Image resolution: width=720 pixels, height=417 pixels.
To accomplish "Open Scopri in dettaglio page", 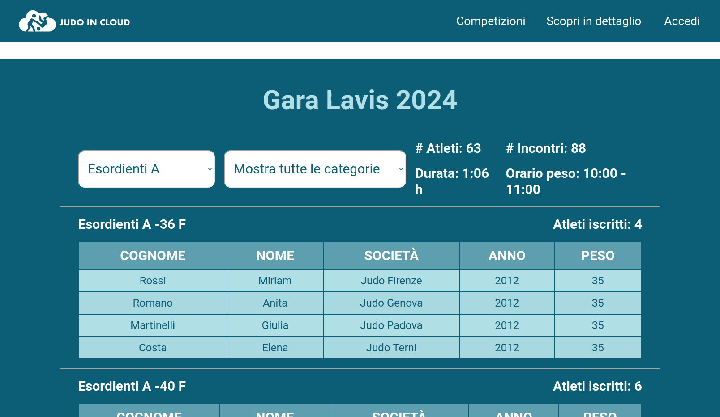I will pyautogui.click(x=593, y=21).
